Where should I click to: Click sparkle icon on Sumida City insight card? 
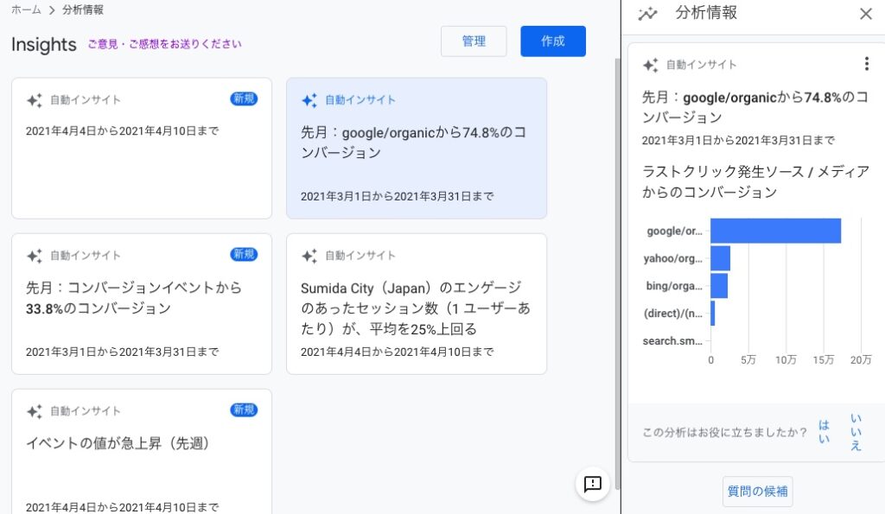click(309, 256)
